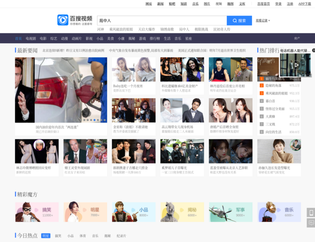
Task: Open the 小品 category card
Action: [x=134, y=212]
